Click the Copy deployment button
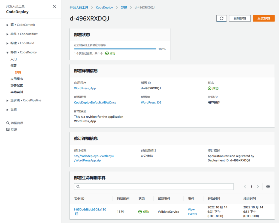 [239, 18]
